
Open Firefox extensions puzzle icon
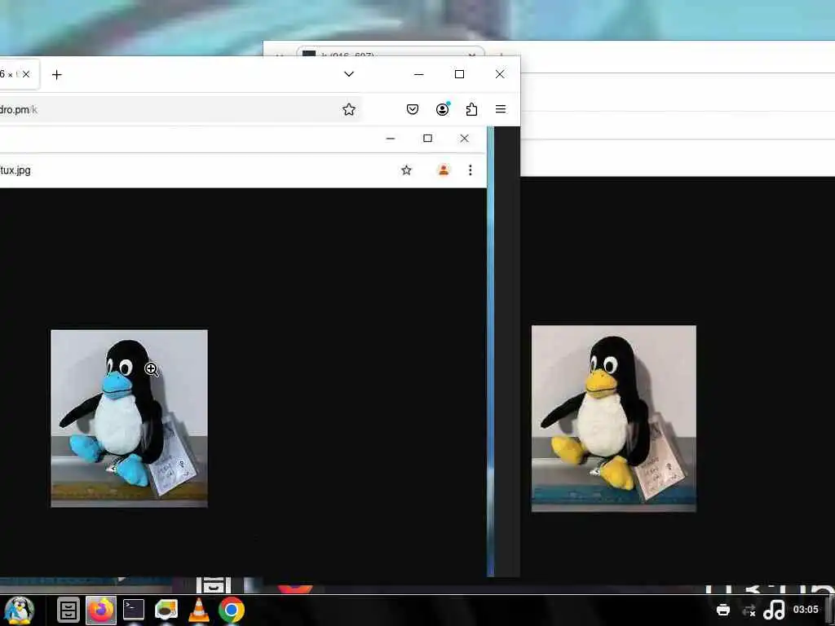tap(471, 109)
